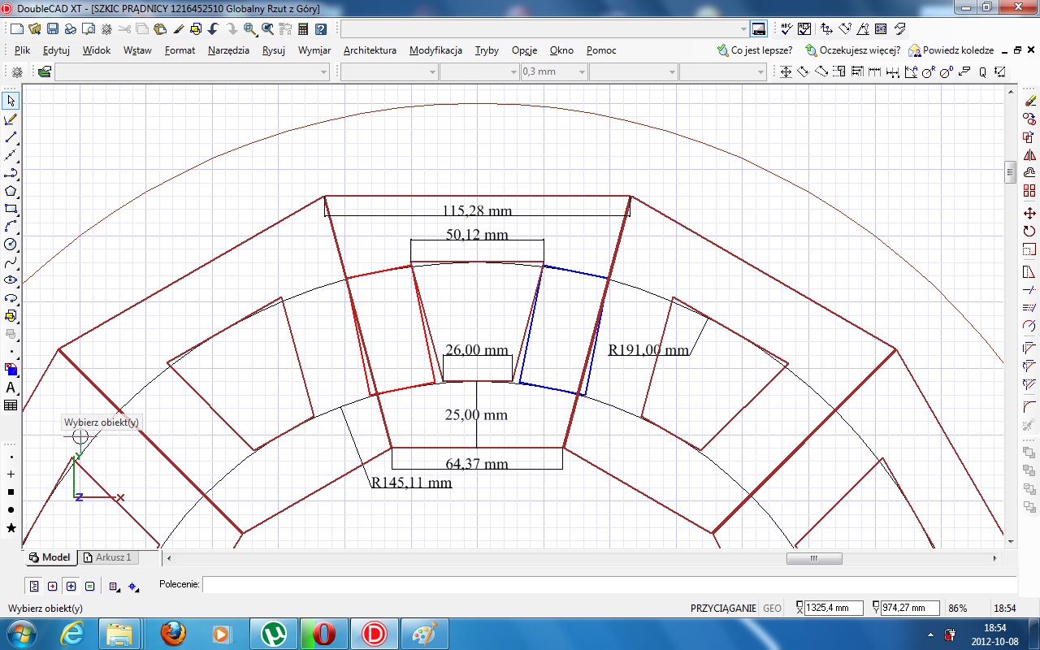Click into the Polecenie command input field

(x=569, y=584)
